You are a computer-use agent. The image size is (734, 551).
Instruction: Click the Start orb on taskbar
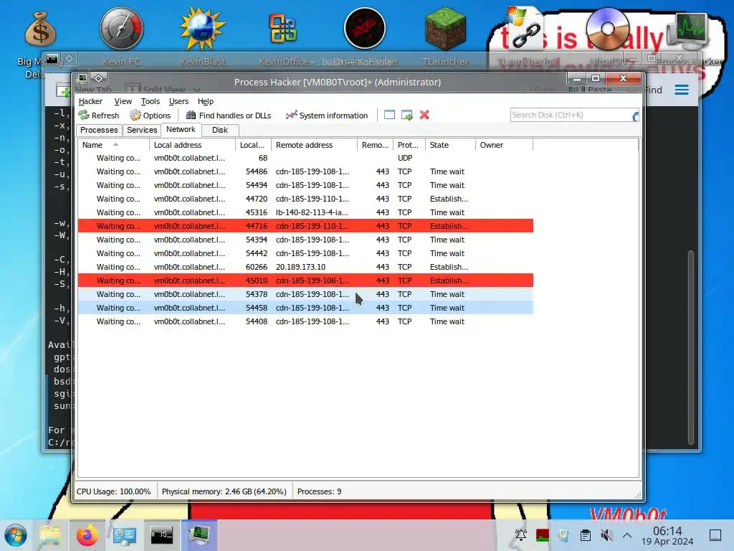tap(16, 535)
